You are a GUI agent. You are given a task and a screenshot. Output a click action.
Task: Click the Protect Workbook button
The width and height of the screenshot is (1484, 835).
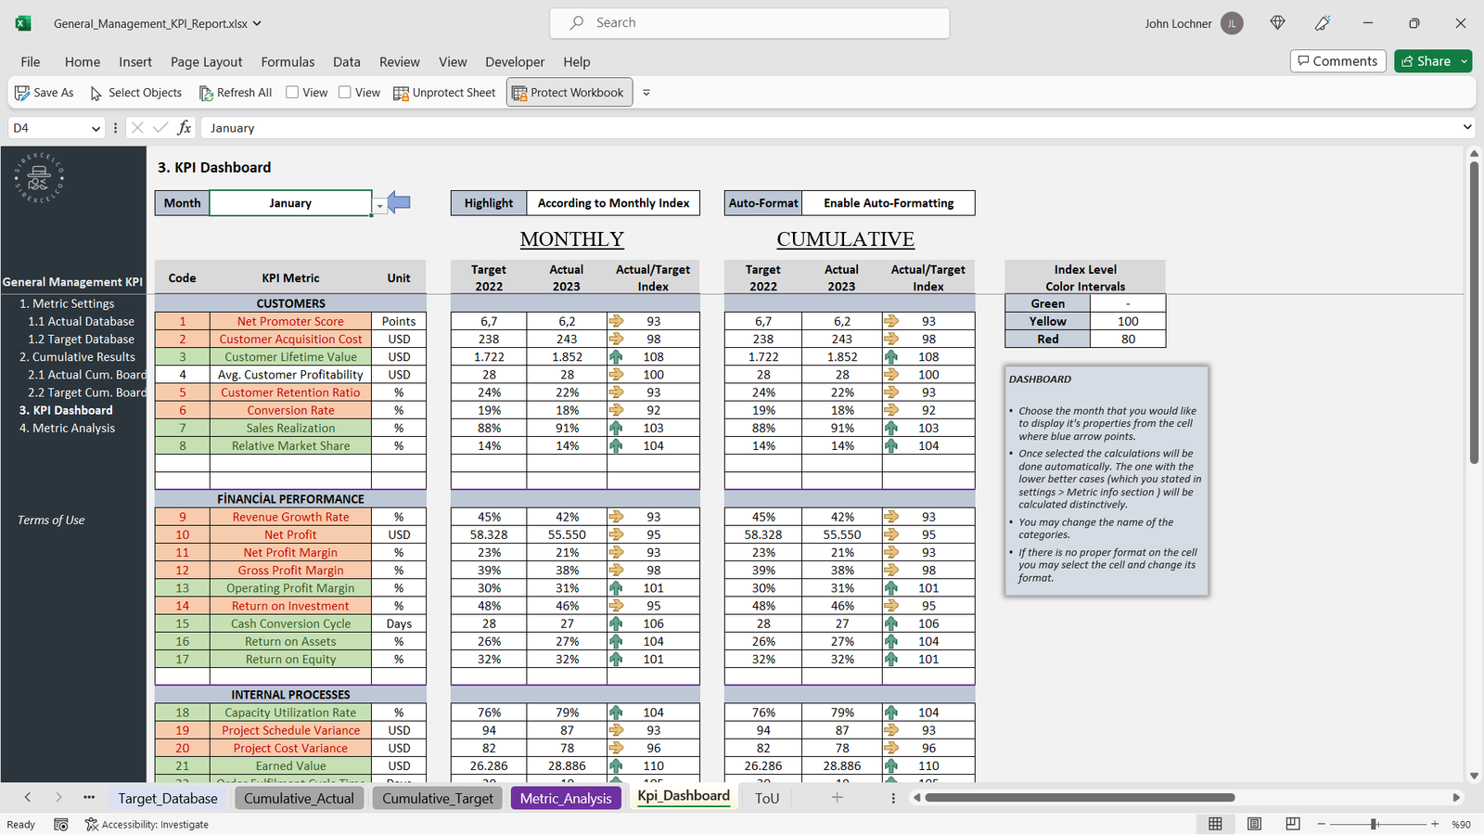569,93
